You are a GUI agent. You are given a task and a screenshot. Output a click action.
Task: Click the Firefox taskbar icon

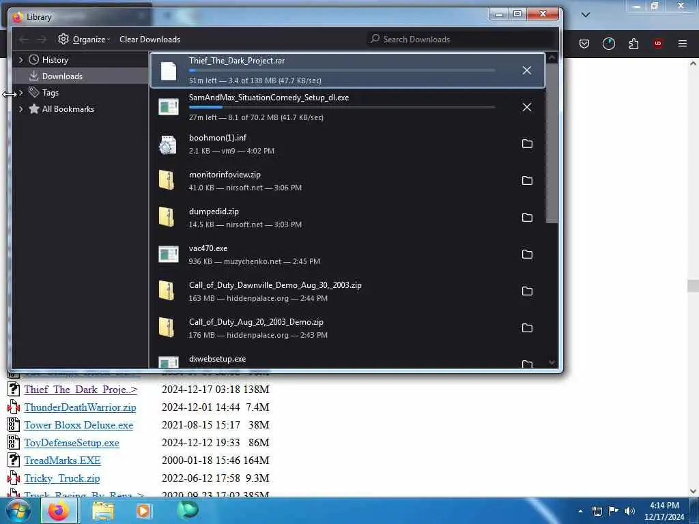pyautogui.click(x=59, y=510)
